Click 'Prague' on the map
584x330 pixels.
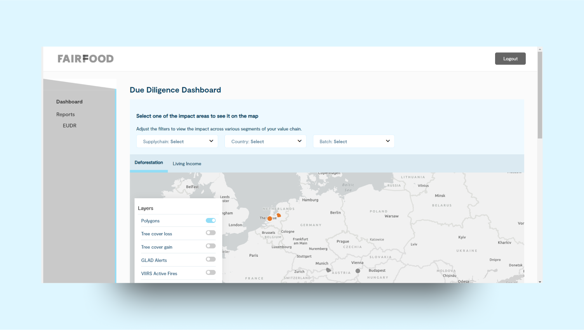(343, 241)
